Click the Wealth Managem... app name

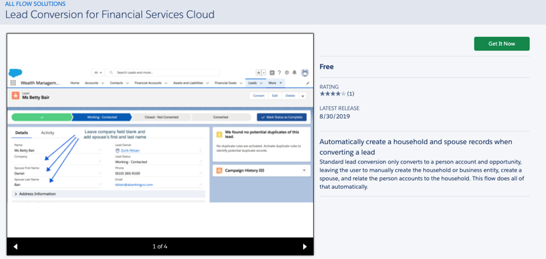(x=40, y=83)
